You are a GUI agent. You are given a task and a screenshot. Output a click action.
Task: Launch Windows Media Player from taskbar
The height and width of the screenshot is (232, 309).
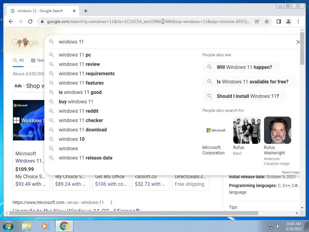(45, 226)
